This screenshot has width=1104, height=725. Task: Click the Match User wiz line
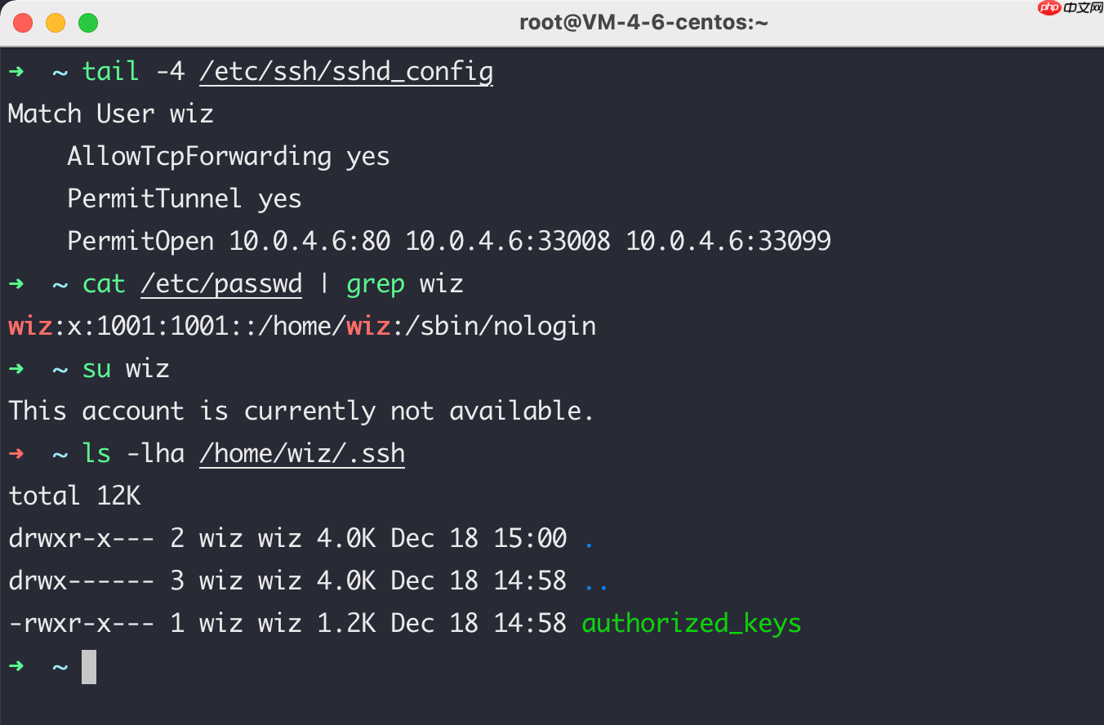coord(111,113)
